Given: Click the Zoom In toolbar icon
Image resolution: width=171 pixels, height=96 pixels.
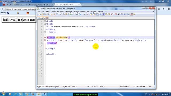Looking at the screenshot, I should (x=84, y=14).
